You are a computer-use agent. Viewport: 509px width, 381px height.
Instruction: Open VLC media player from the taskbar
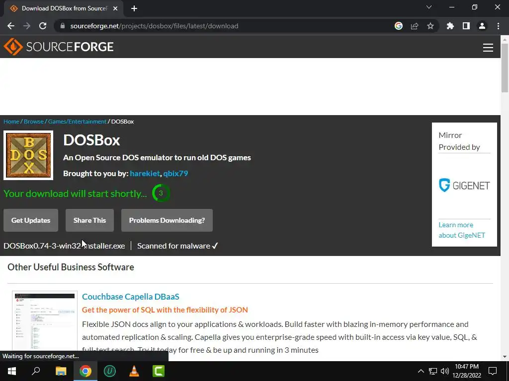point(134,371)
